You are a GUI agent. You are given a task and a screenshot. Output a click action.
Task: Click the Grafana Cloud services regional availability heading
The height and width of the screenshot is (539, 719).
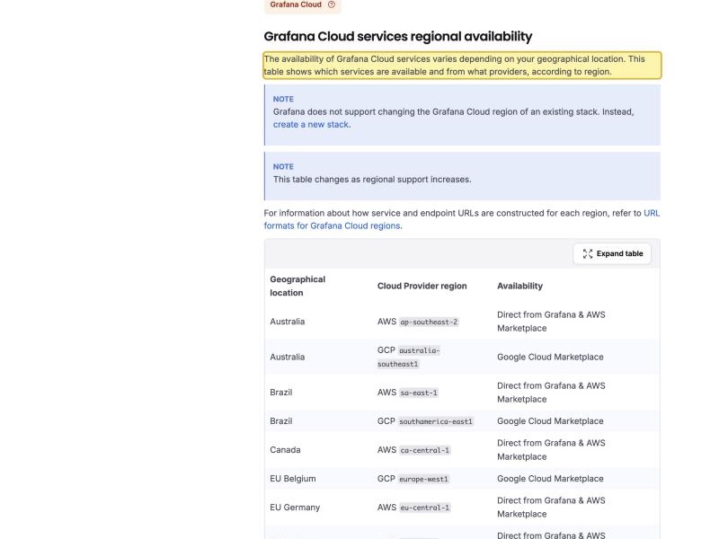click(x=397, y=36)
